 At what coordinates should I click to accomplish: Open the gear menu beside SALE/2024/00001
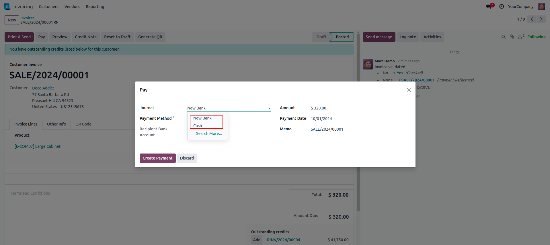(x=56, y=22)
